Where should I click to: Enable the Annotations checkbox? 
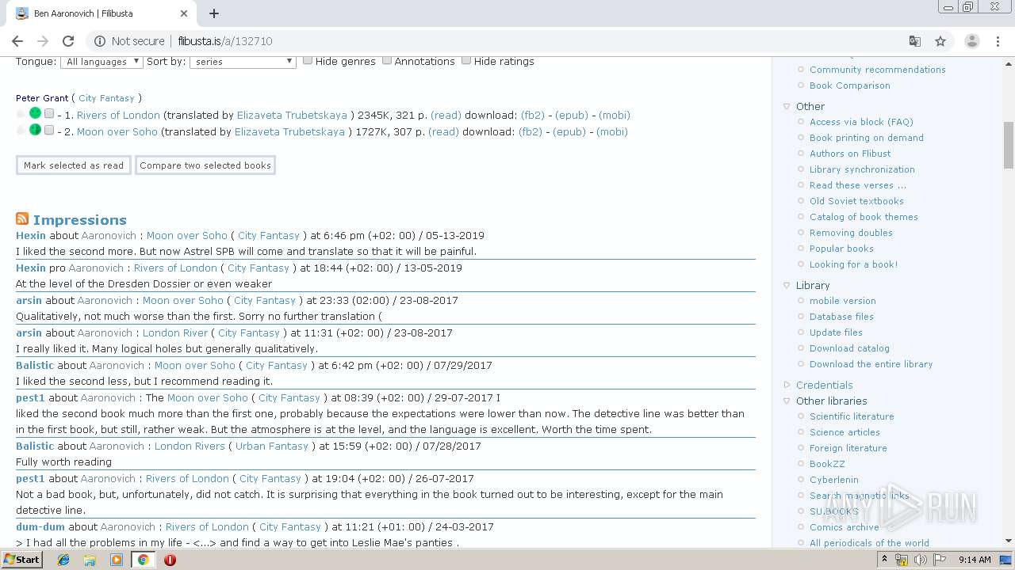(x=387, y=60)
